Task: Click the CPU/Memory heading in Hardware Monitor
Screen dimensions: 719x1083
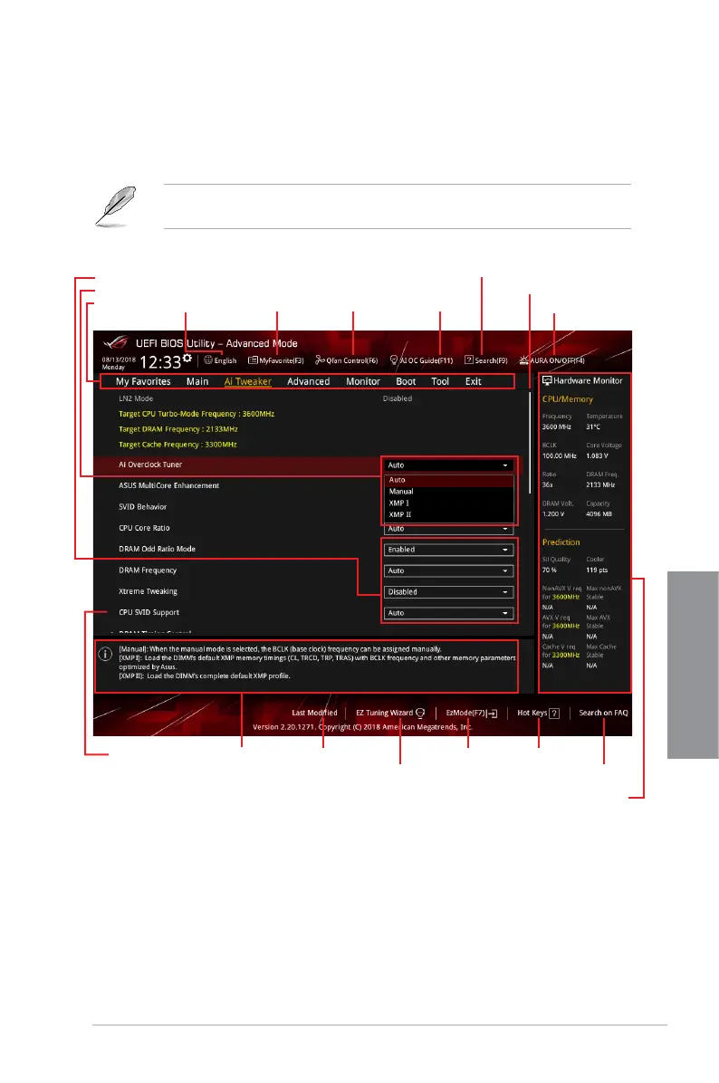Action: (567, 399)
